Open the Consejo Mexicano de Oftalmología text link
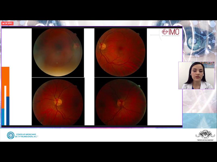 point(27,136)
